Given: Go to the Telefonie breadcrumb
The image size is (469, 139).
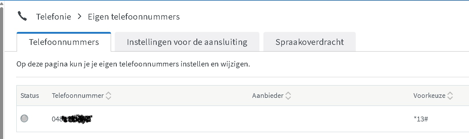Looking at the screenshot, I should pos(53,17).
